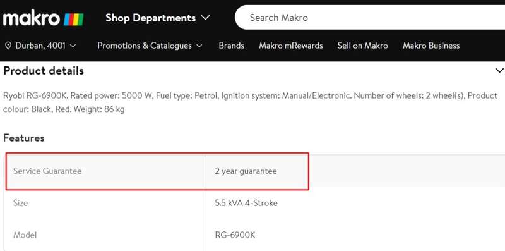
Task: Click the Features heading
Action: click(24, 138)
